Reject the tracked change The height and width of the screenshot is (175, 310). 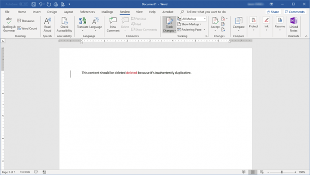223,19
